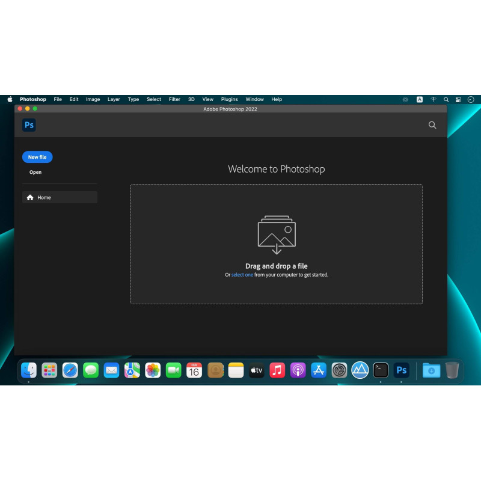The image size is (481, 481).
Task: Open the search magnifier in Photoshop header
Action: pos(432,125)
